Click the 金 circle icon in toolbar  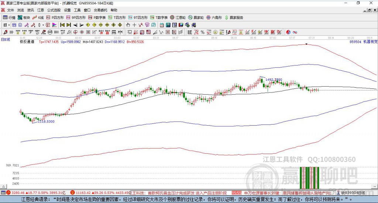click(x=215, y=32)
